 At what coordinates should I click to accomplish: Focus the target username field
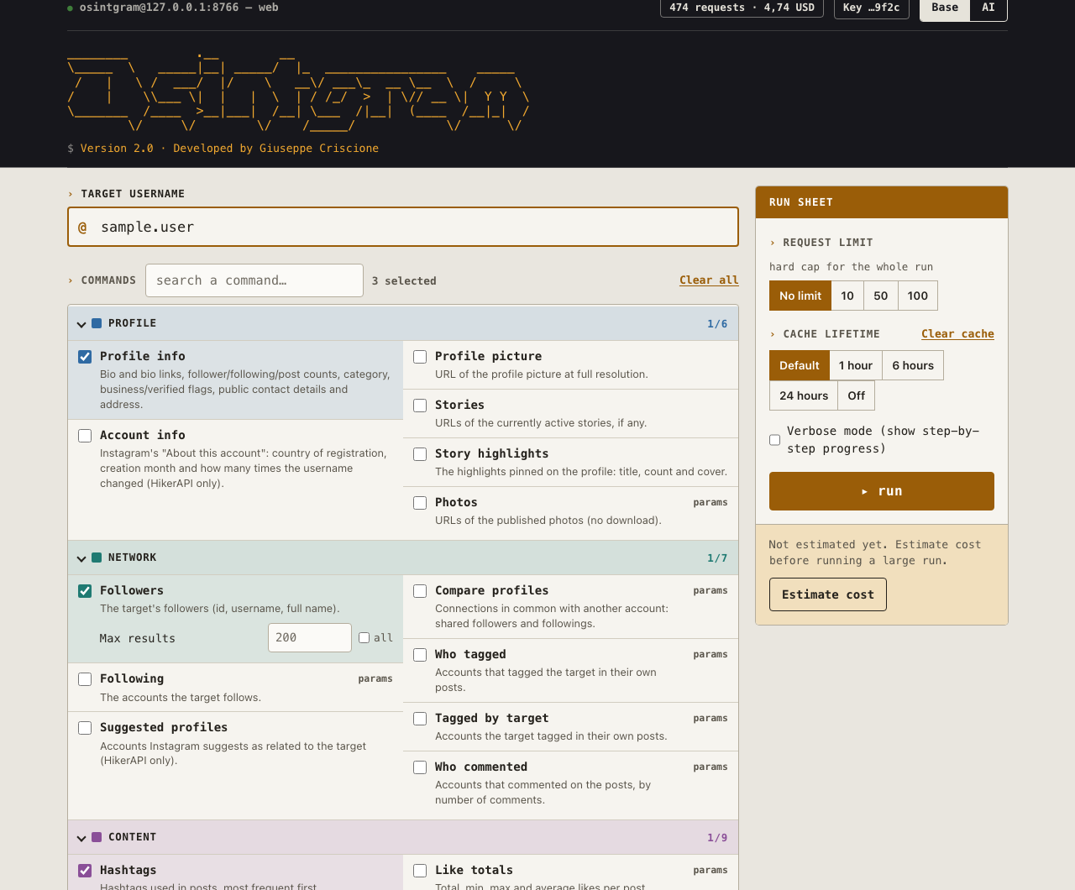click(x=403, y=227)
